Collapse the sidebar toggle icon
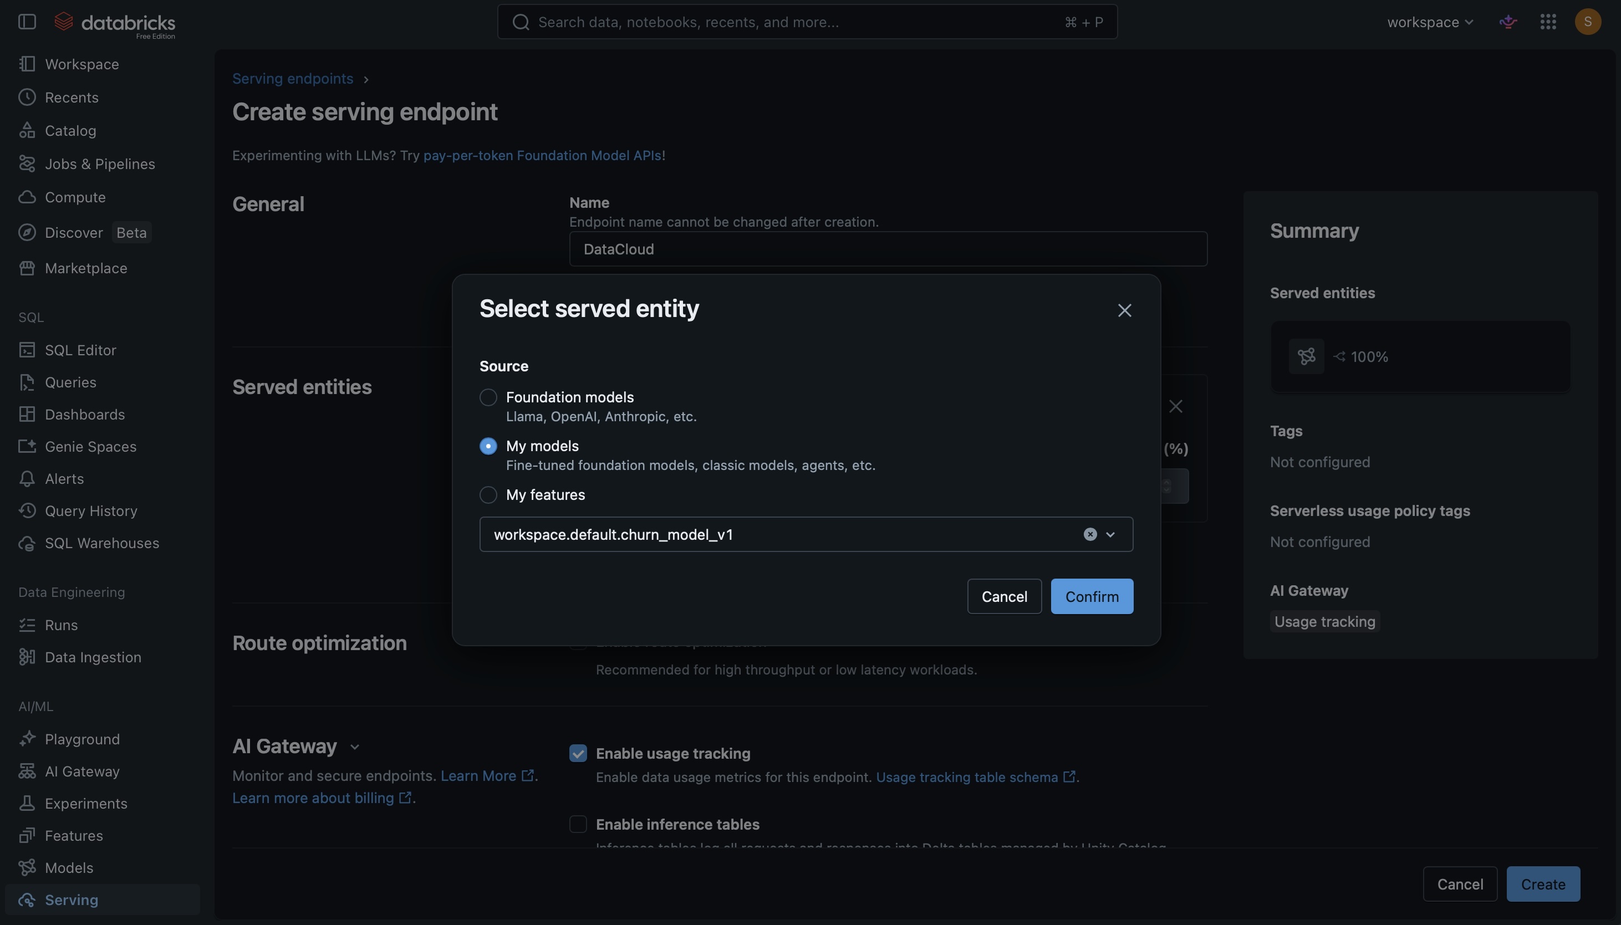The image size is (1621, 925). click(27, 22)
